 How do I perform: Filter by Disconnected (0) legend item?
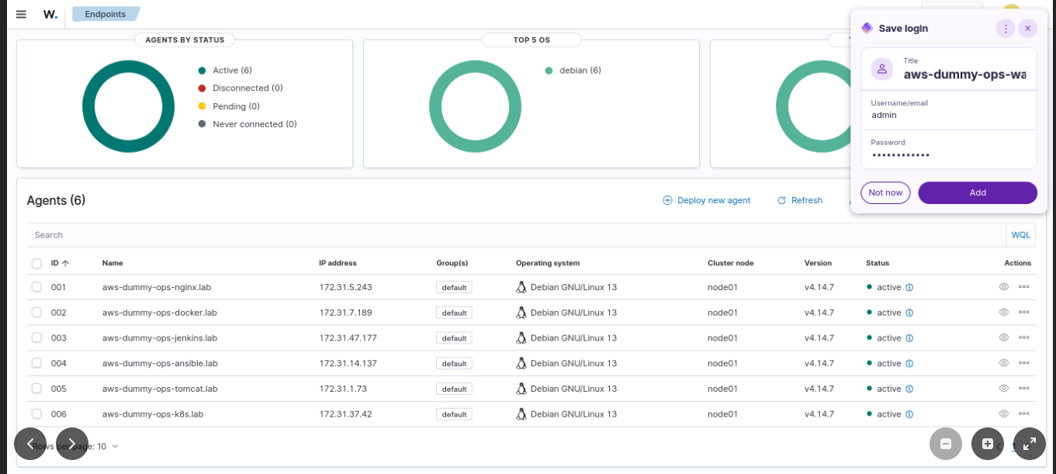(241, 88)
